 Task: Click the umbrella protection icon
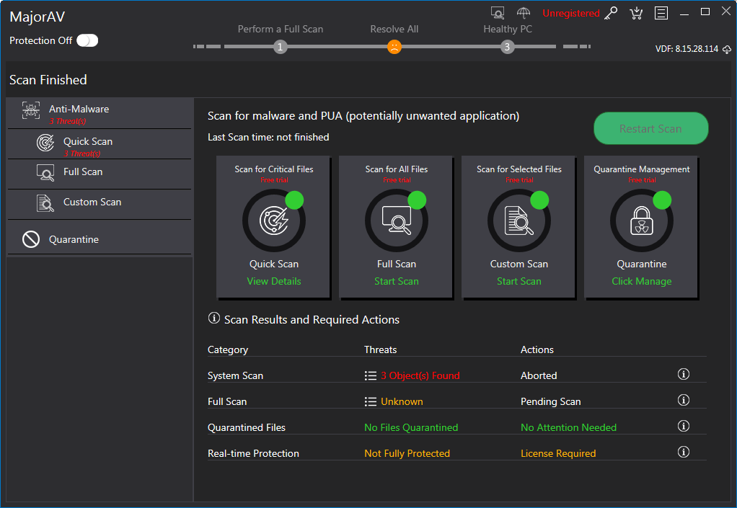click(x=524, y=13)
